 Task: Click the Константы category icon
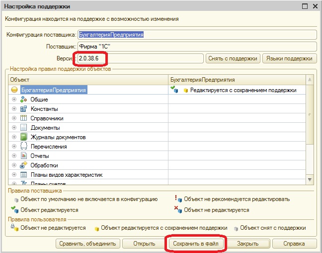pyautogui.click(x=24, y=109)
